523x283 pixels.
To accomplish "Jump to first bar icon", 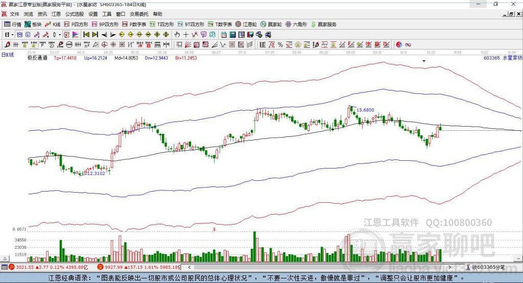I will coord(86,35).
